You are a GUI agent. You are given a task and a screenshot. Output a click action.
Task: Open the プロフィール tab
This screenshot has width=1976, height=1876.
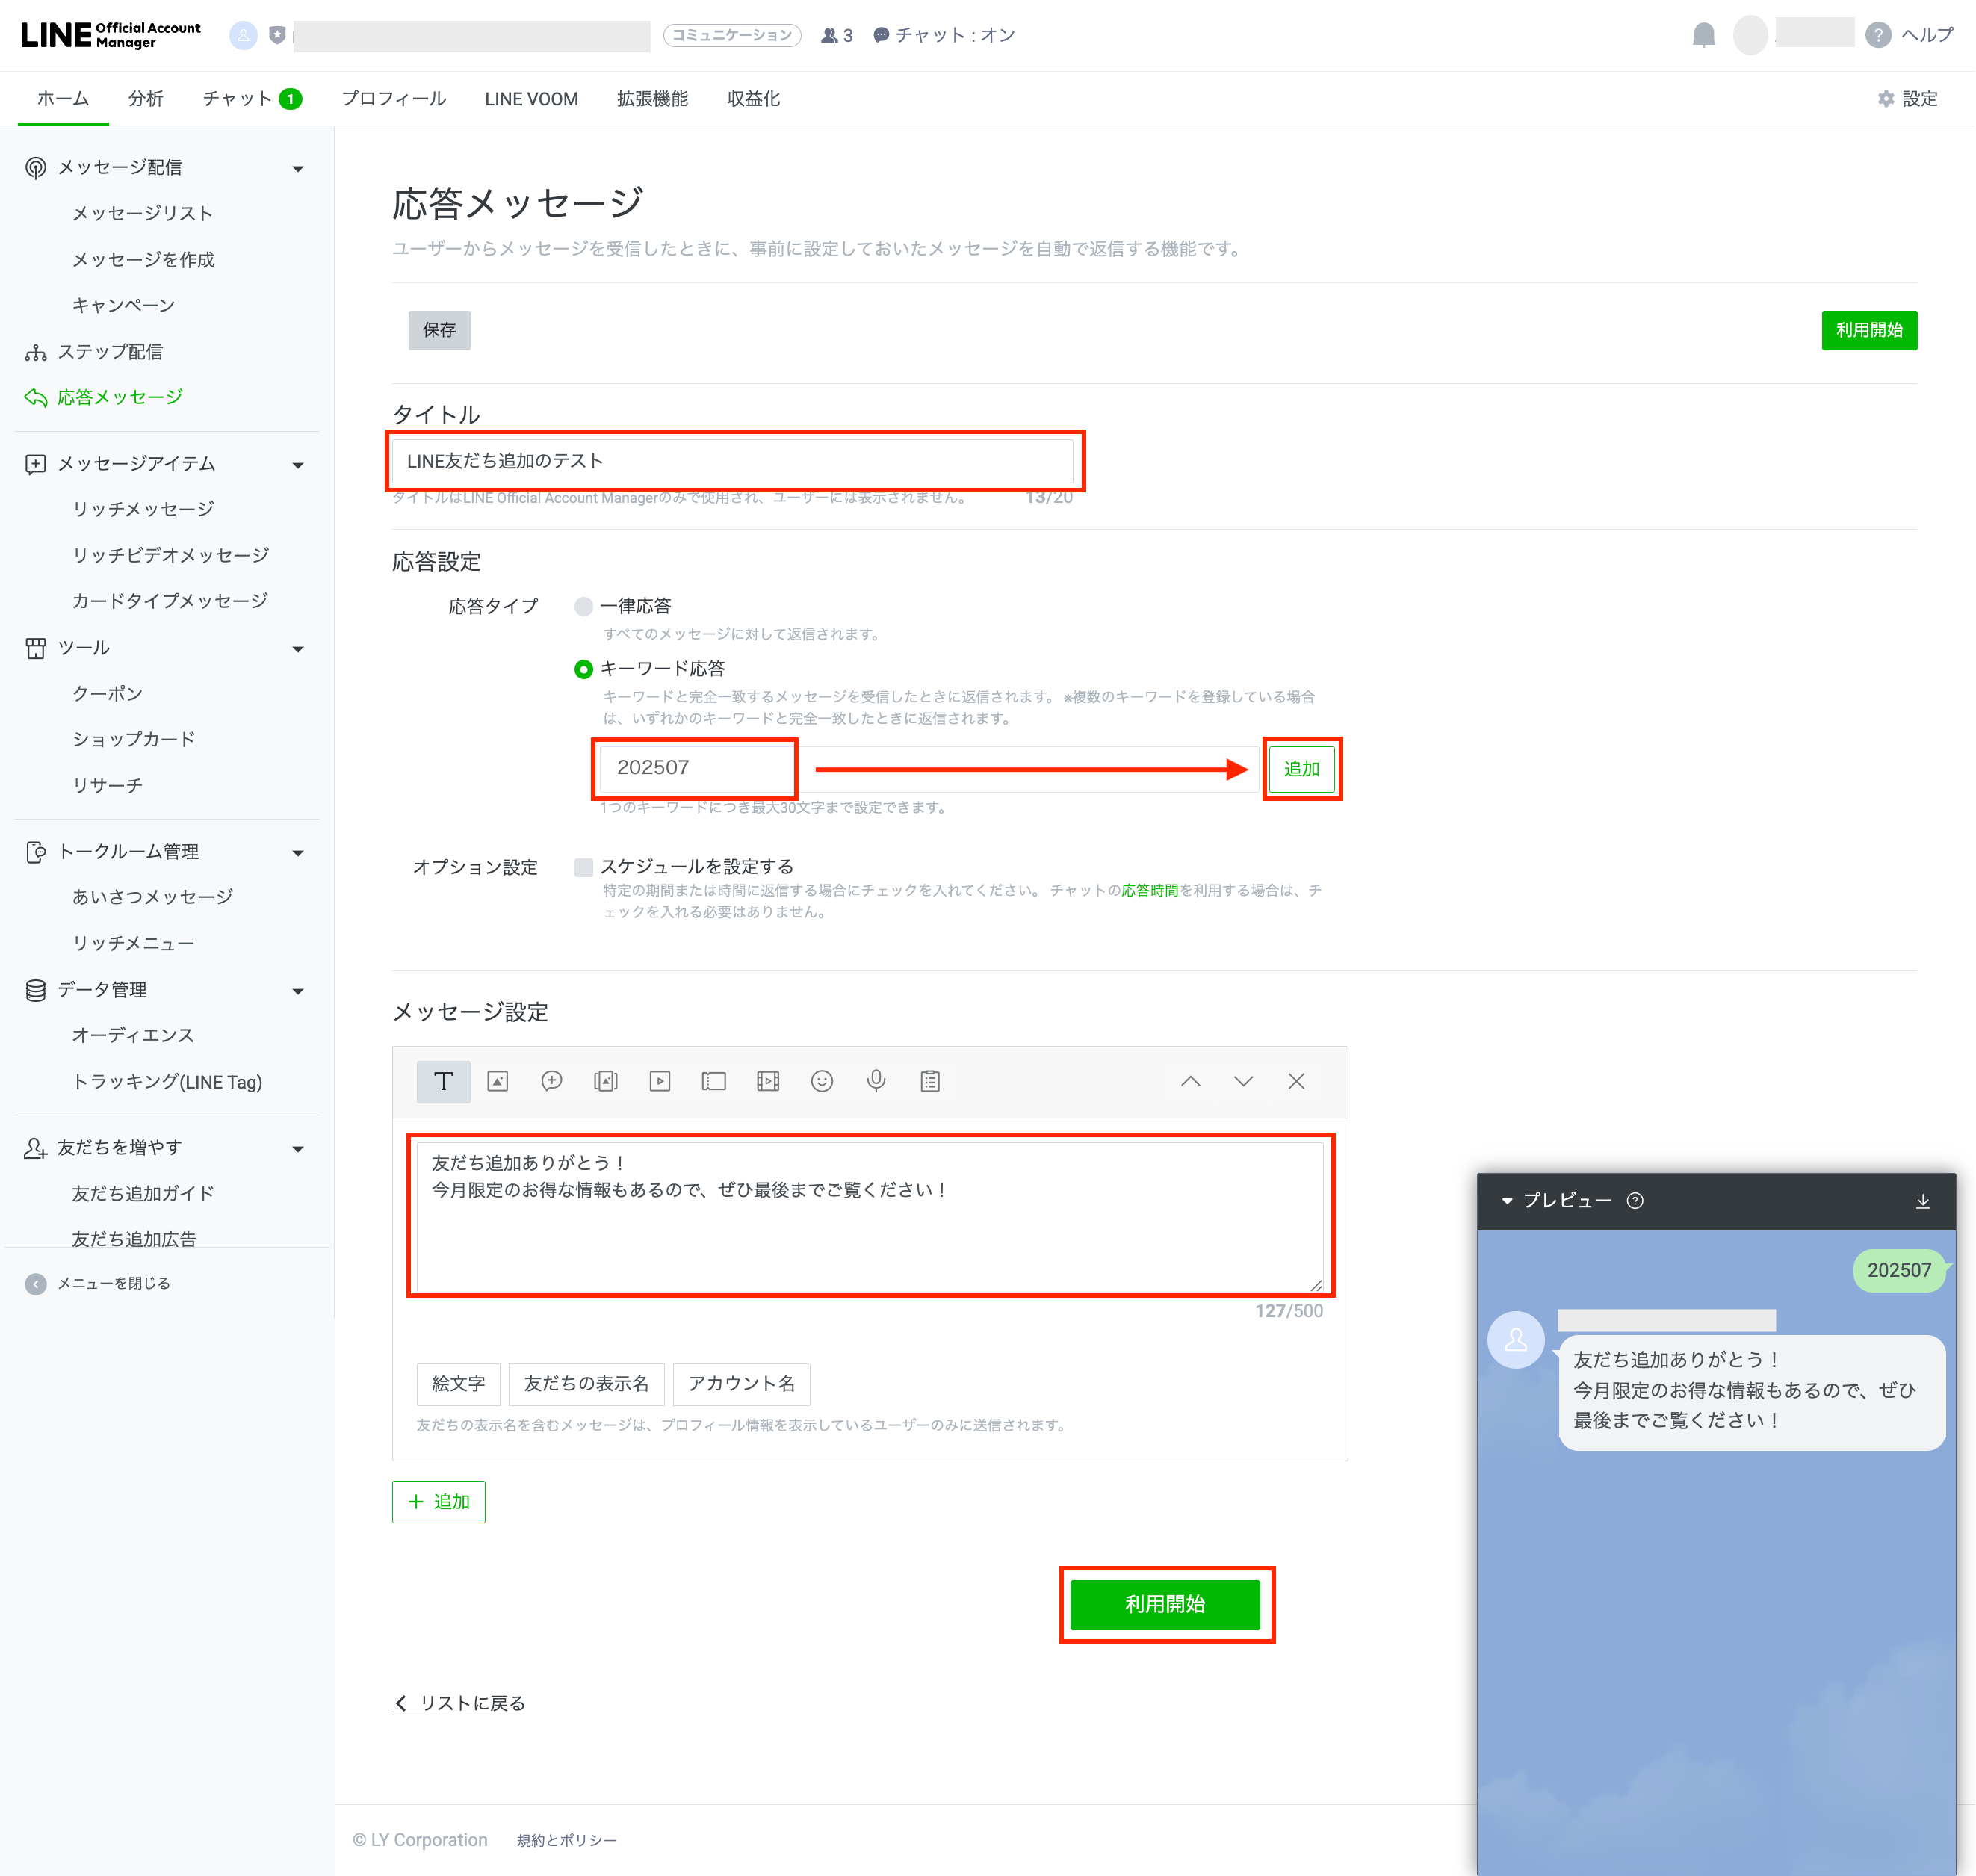click(x=394, y=99)
